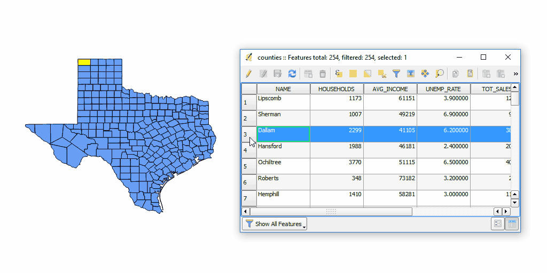Click the Roberts name cell
Image resolution: width=547 pixels, height=273 pixels.
click(283, 182)
